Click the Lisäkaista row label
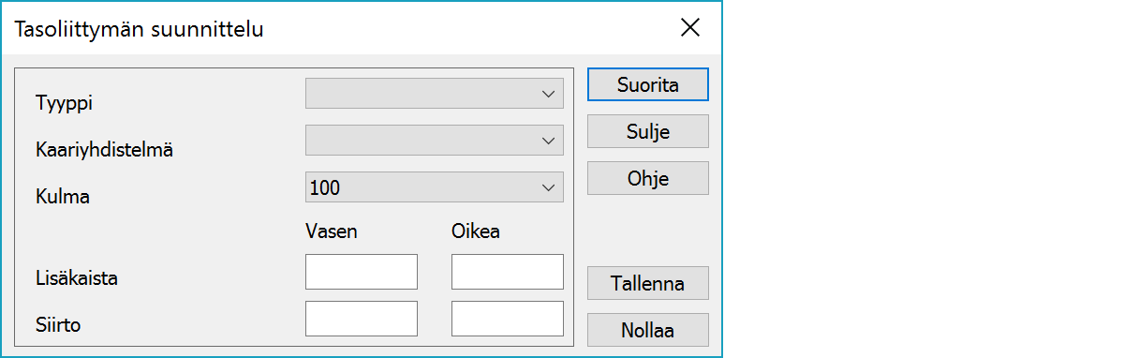Screen dimensions: 1124x358 pyautogui.click(x=76, y=278)
